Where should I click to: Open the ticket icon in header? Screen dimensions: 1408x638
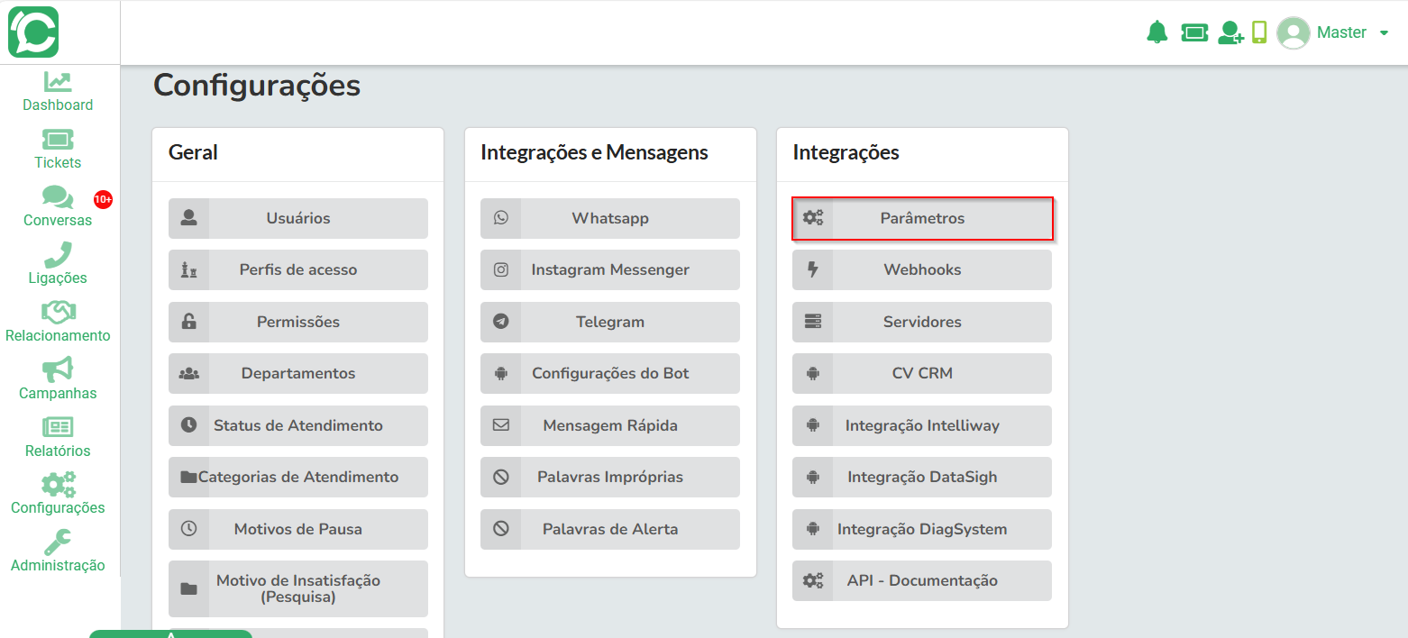1194,32
